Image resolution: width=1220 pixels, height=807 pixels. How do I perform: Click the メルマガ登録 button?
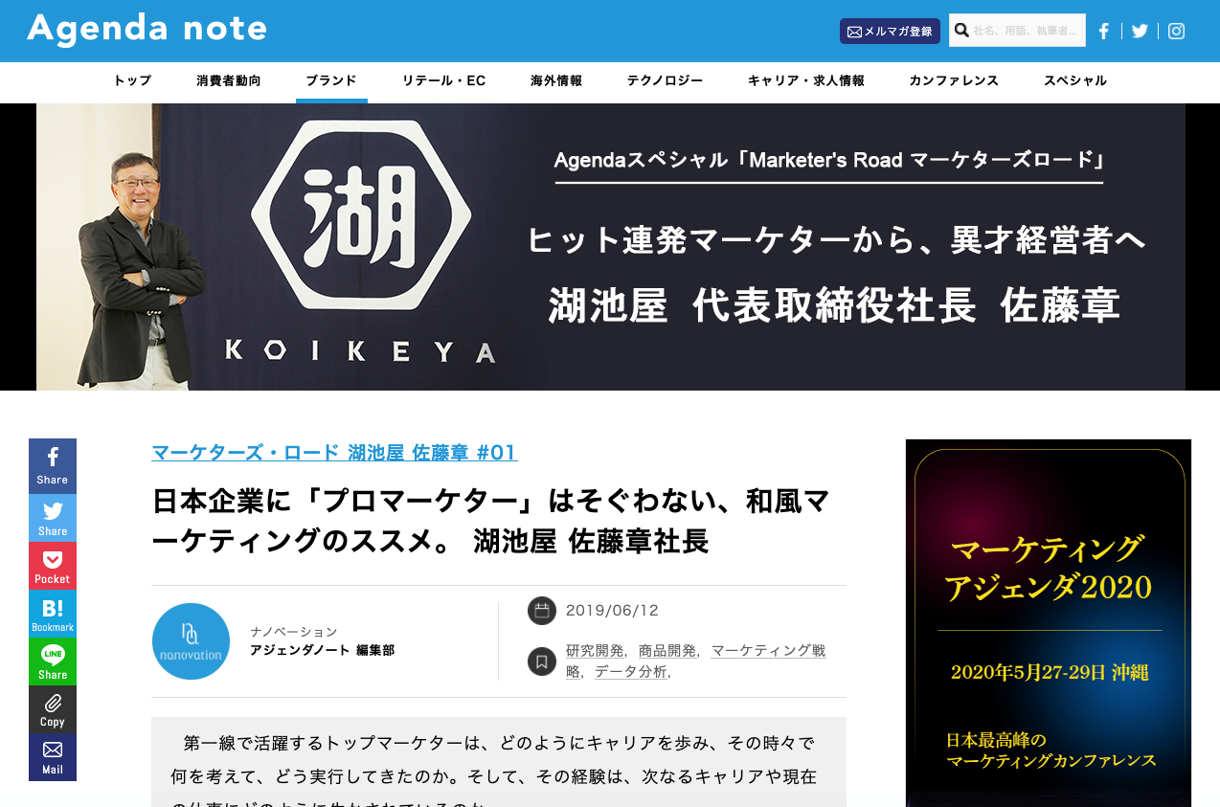point(890,31)
